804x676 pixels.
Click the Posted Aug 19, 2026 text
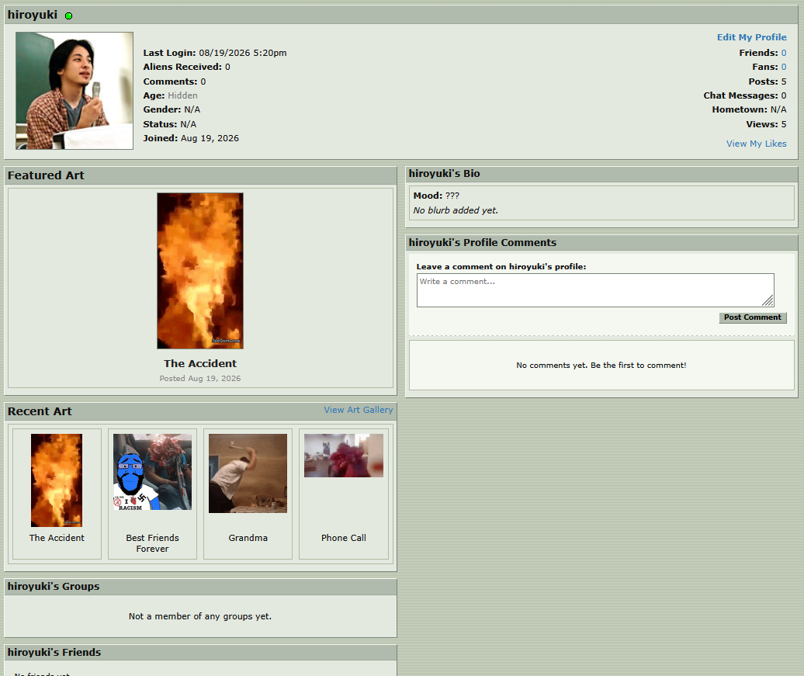pyautogui.click(x=200, y=378)
